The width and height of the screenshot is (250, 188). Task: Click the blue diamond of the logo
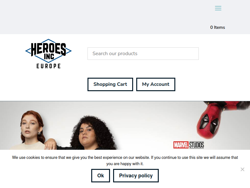(x=48, y=51)
